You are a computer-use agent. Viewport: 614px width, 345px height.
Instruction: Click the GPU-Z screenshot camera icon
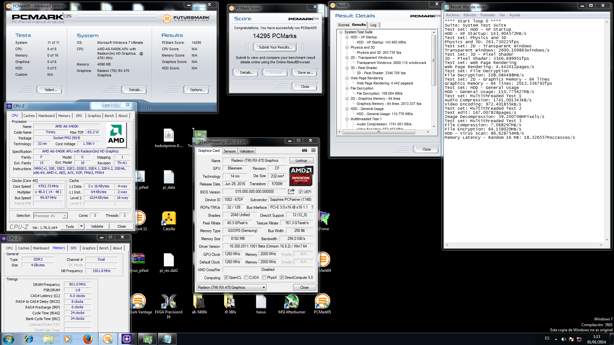pyautogui.click(x=304, y=150)
